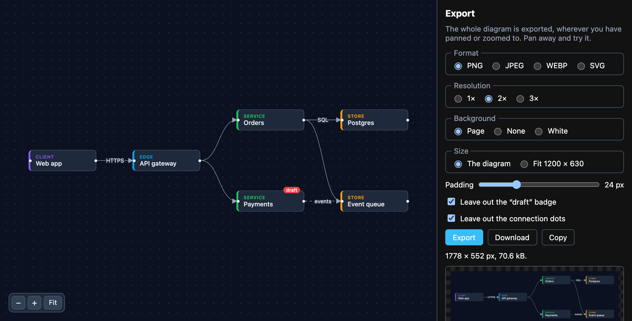Select the Event queue store node
This screenshot has height=321, width=632.
point(374,201)
